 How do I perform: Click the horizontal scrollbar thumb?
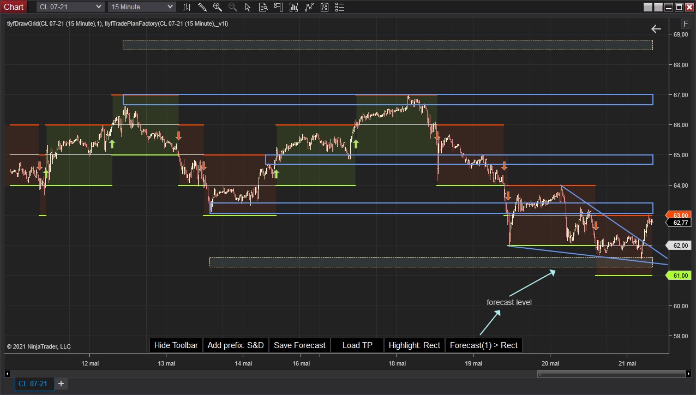pyautogui.click(x=611, y=374)
